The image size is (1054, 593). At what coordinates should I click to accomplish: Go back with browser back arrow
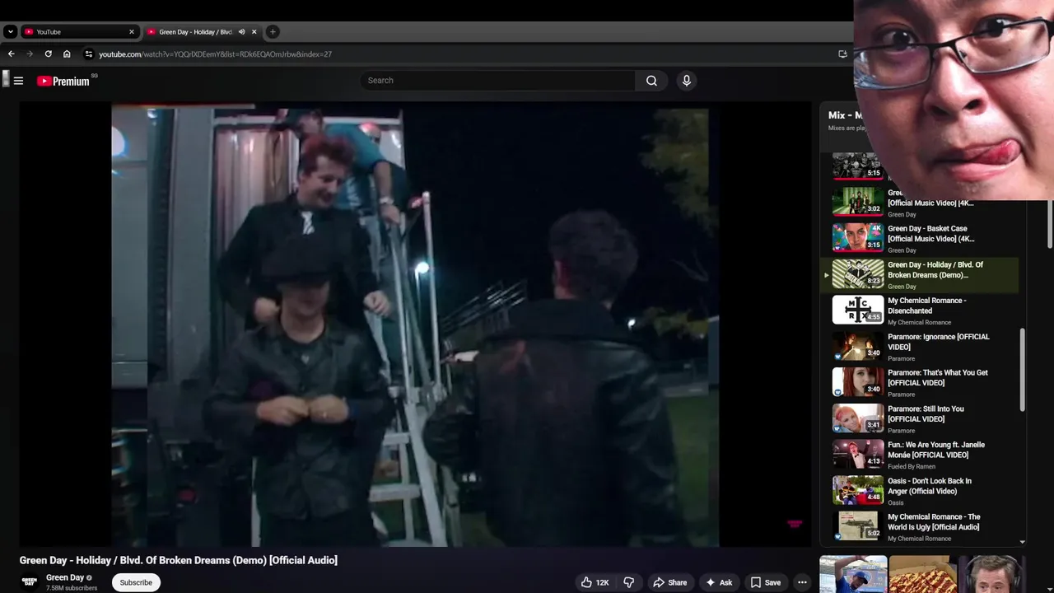[11, 54]
